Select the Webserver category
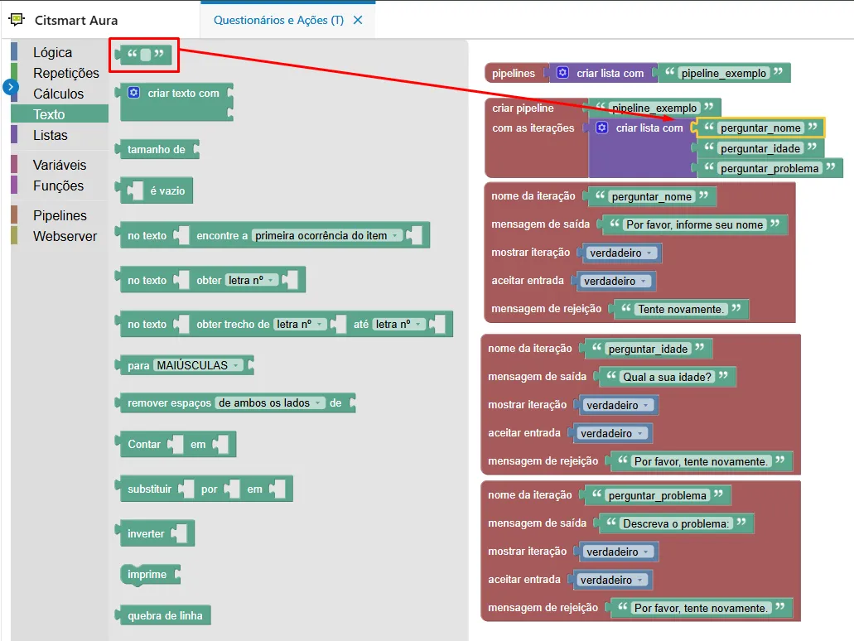The image size is (854, 641). [x=65, y=236]
